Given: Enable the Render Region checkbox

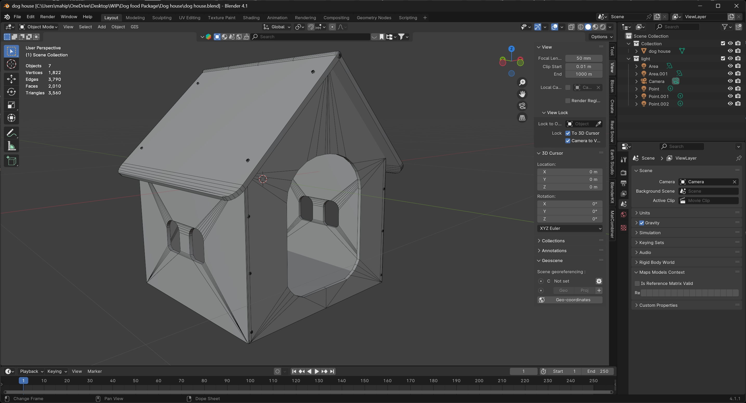Looking at the screenshot, I should tap(568, 101).
